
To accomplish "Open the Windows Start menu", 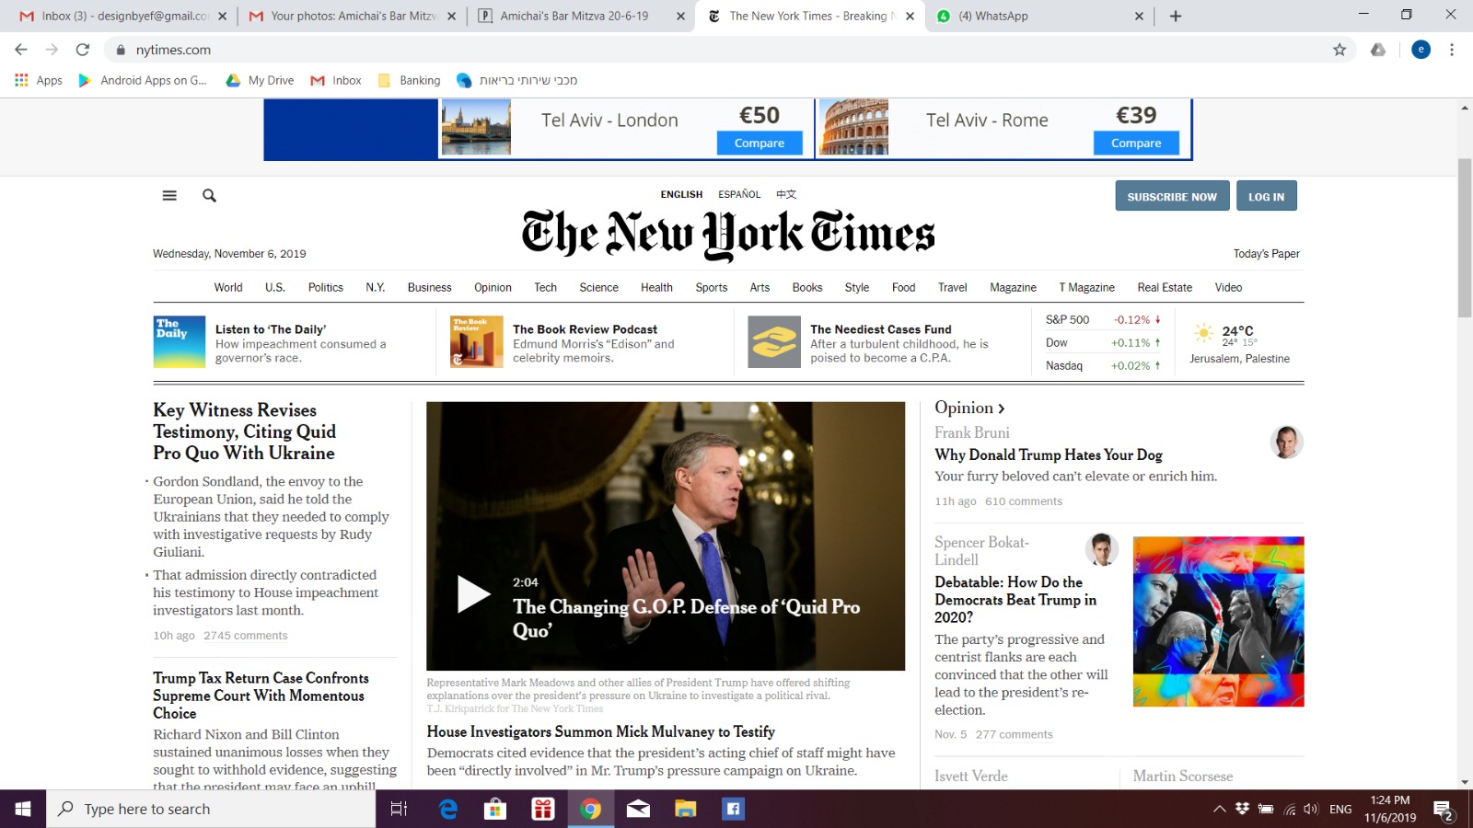I will click(23, 809).
